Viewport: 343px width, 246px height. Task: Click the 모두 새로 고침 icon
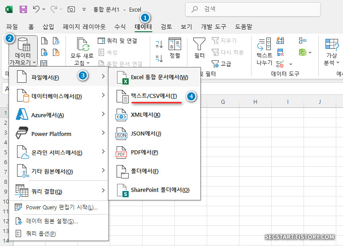tap(82, 44)
